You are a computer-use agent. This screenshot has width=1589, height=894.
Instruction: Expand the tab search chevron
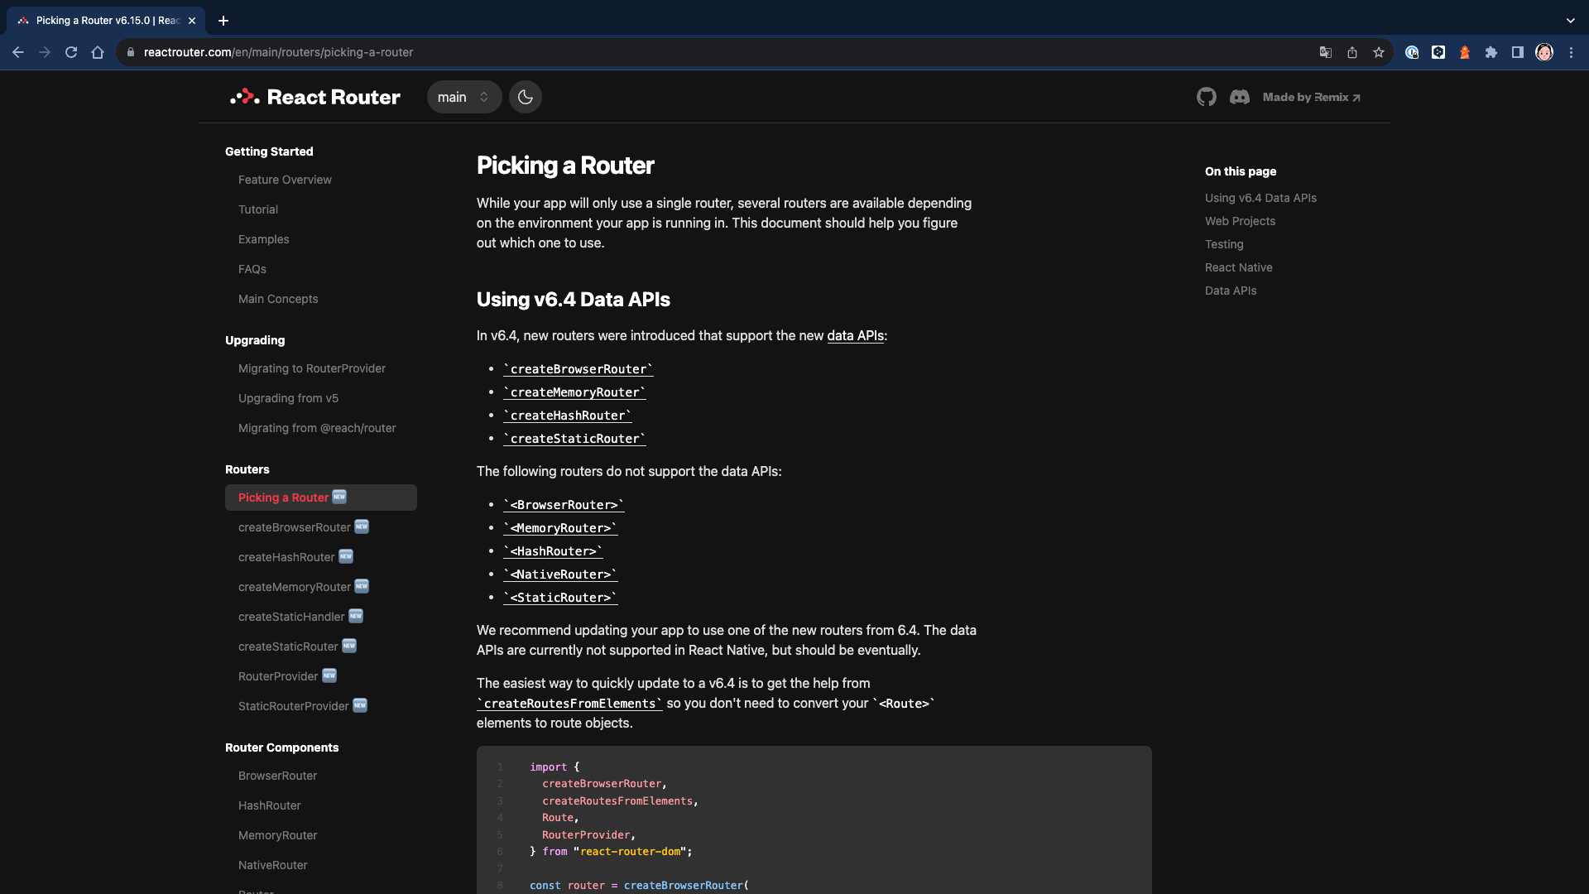1570,21
